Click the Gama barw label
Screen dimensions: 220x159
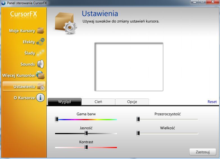pos(86,114)
